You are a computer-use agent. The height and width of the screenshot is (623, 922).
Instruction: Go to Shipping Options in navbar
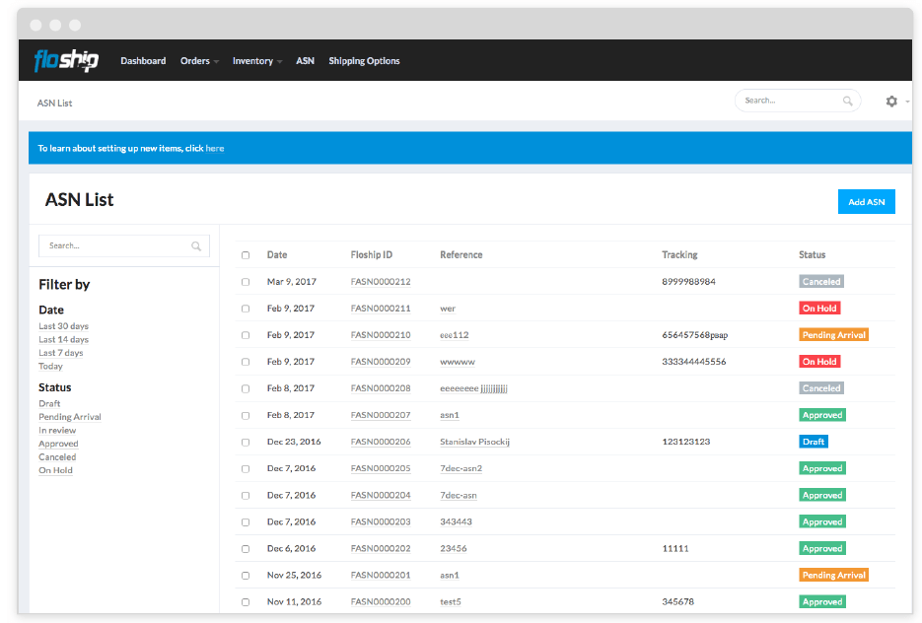pyautogui.click(x=364, y=61)
